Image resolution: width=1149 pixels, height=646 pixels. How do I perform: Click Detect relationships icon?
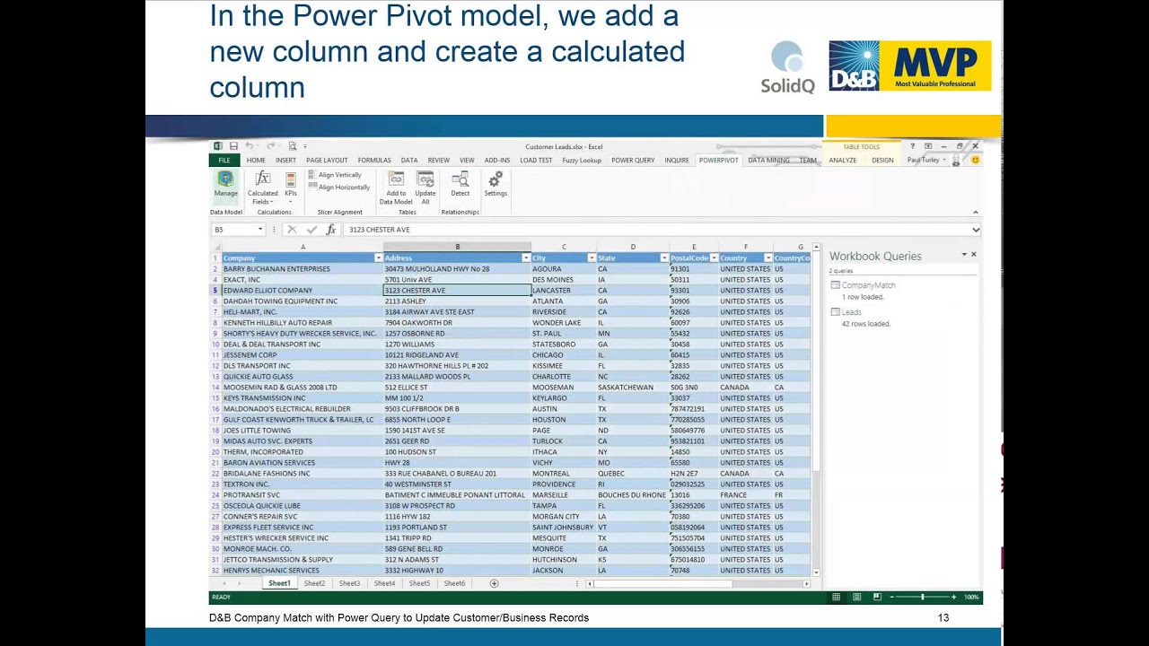coord(460,179)
